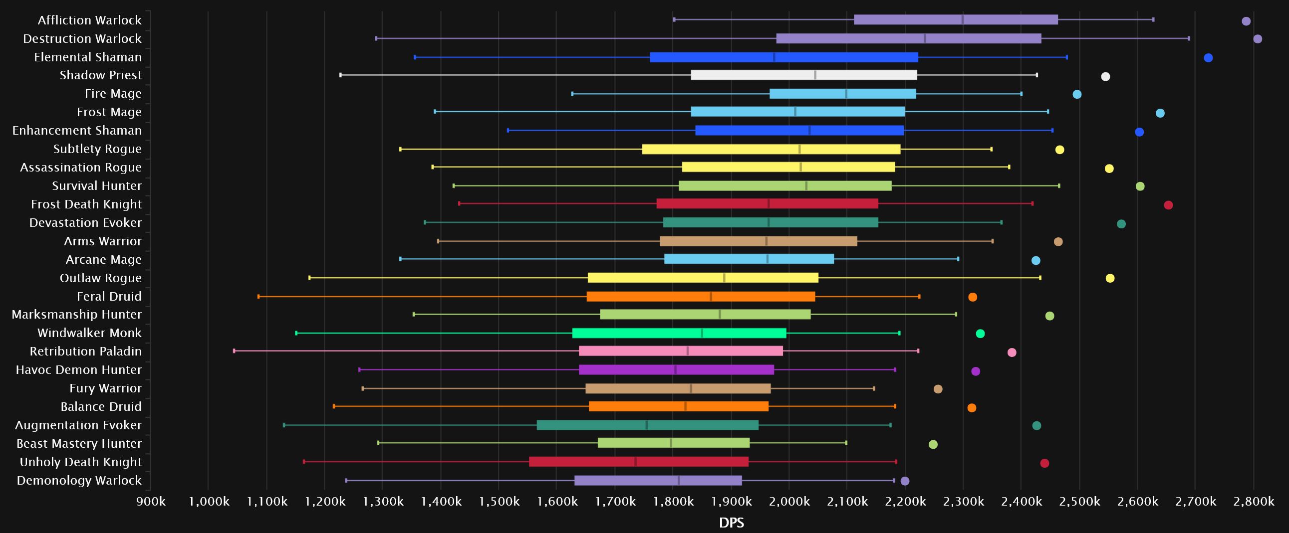Screen dimensions: 1289x533
Task: Click the Fire Mage max outlier dot
Action: (1077, 95)
